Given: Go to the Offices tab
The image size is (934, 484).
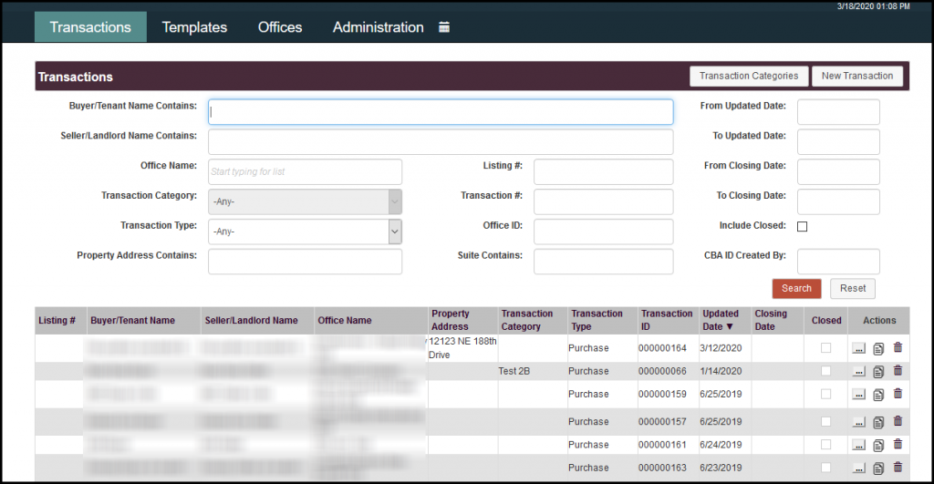Looking at the screenshot, I should pos(280,27).
